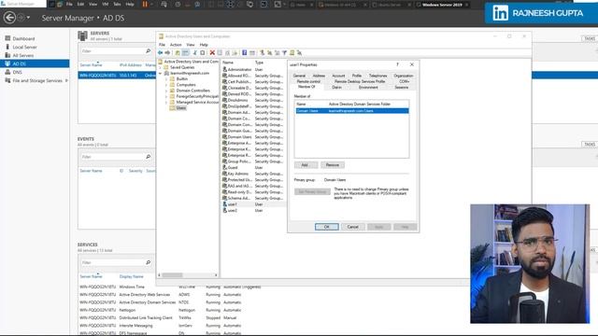This screenshot has height=336, width=598.
Task: Open the Action menu in ADUC window
Action: (x=176, y=45)
